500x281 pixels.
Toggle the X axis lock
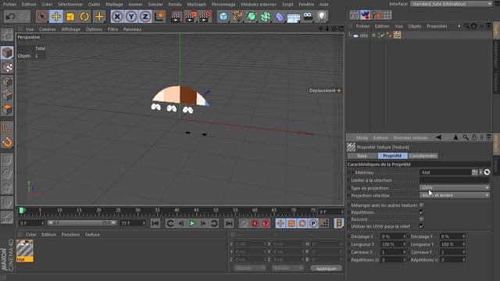pos(117,16)
